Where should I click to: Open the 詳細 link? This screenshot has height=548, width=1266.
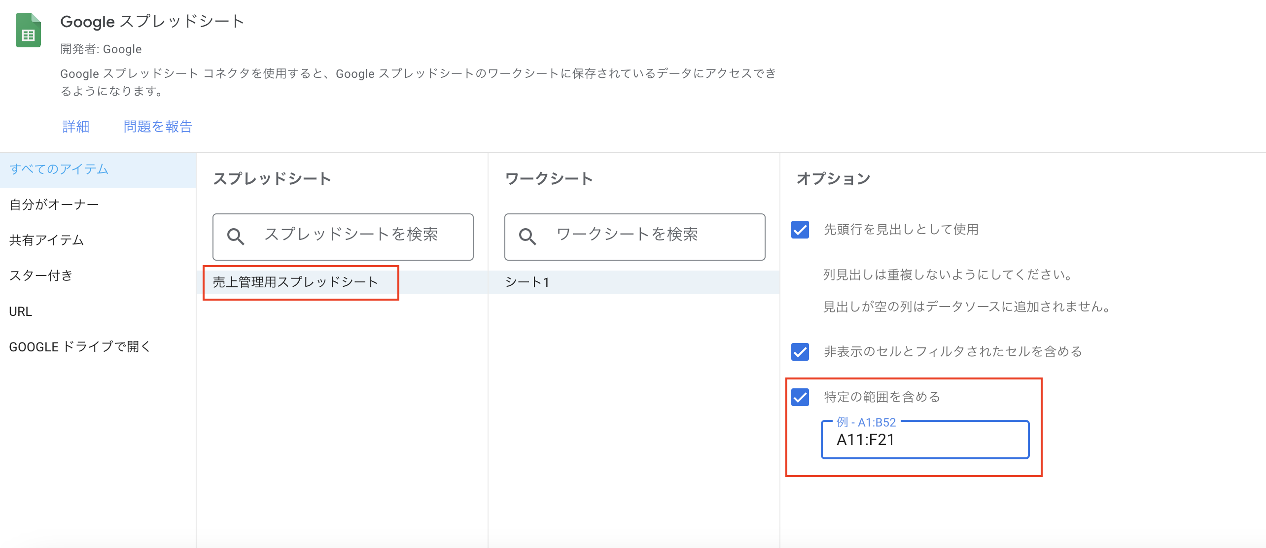76,127
